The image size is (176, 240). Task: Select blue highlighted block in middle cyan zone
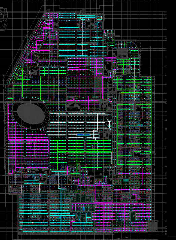[64, 189]
